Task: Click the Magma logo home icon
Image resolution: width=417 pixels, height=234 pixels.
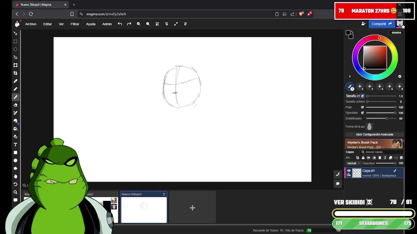Action: [x=17, y=24]
